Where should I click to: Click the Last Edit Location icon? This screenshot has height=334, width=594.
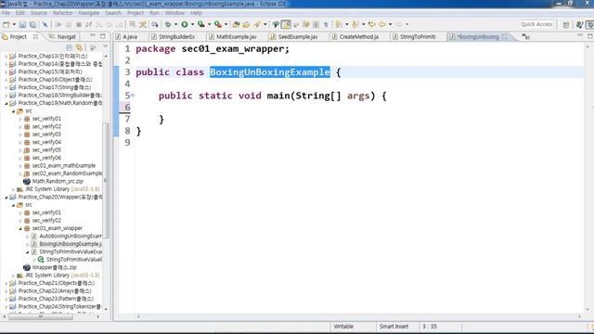tap(371, 25)
